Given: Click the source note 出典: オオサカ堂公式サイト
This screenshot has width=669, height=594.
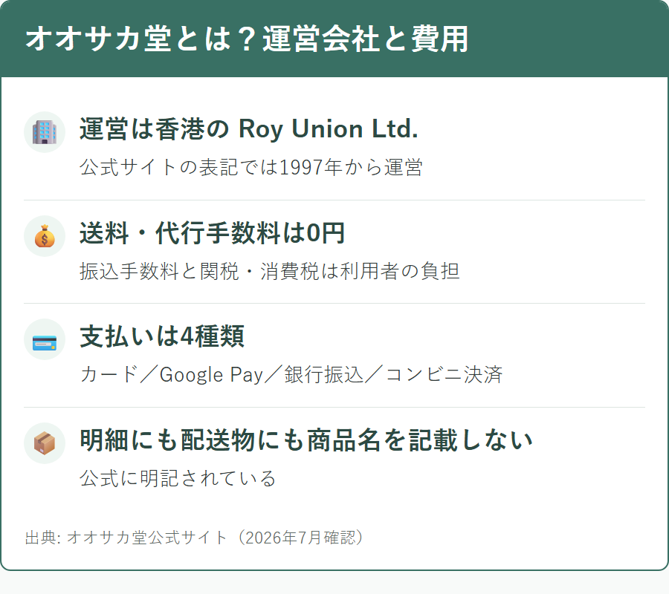Looking at the screenshot, I should click(194, 538).
